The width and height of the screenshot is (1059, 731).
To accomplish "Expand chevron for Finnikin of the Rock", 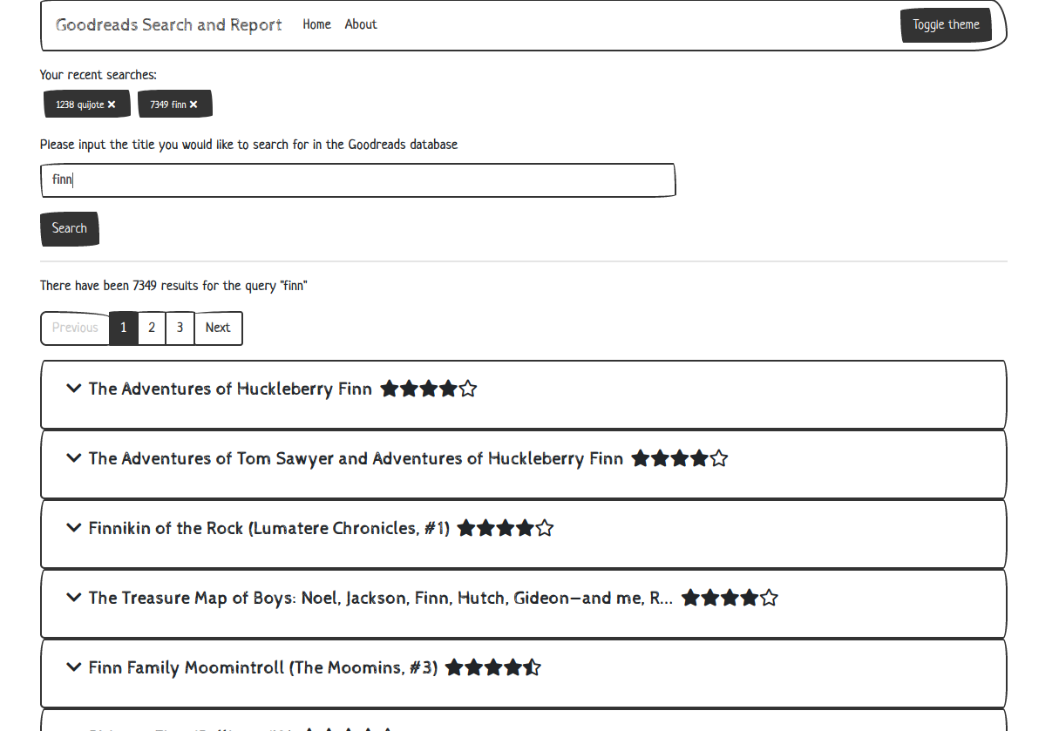I will [x=74, y=528].
